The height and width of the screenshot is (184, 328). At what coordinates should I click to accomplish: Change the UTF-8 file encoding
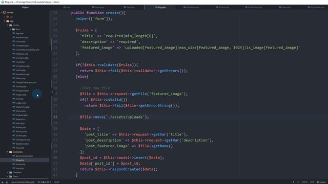point(304,182)
